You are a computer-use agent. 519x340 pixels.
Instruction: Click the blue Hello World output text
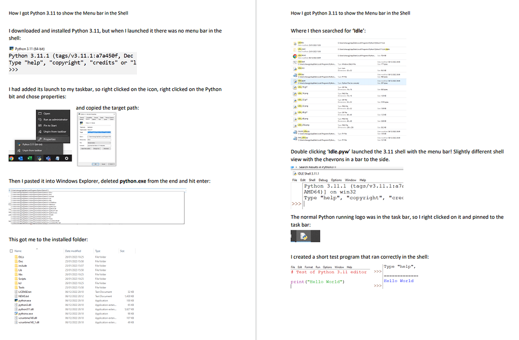point(399,281)
